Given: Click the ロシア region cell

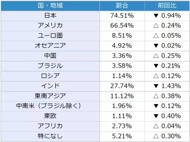Looking at the screenshot, I should tap(50, 76).
